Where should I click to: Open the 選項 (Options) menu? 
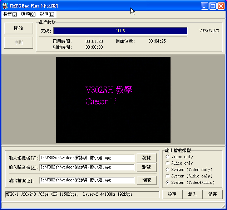tap(29, 14)
